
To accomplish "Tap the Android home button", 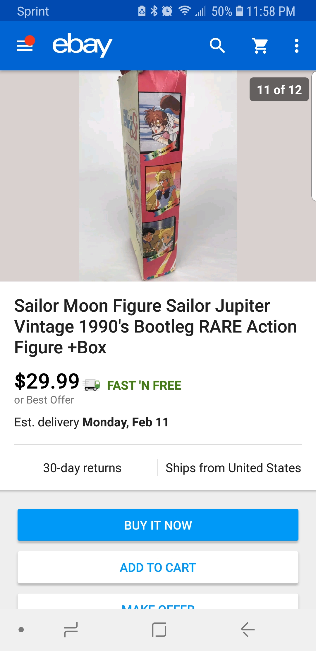I will click(159, 630).
